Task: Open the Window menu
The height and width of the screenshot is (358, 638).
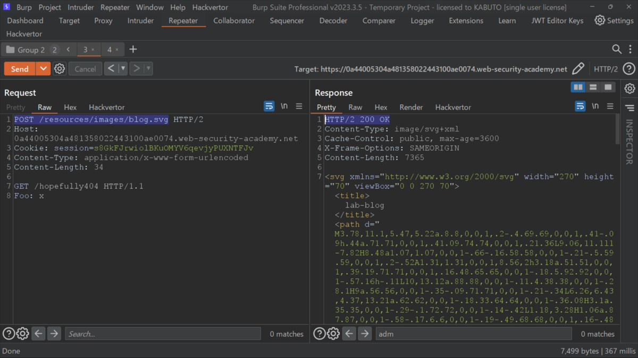Action: [150, 7]
